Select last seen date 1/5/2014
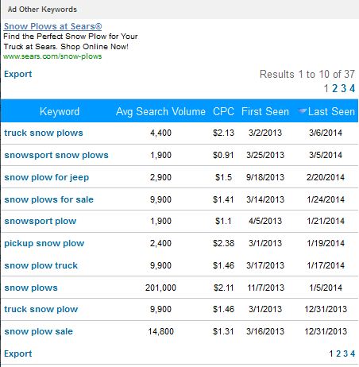 click(x=326, y=288)
